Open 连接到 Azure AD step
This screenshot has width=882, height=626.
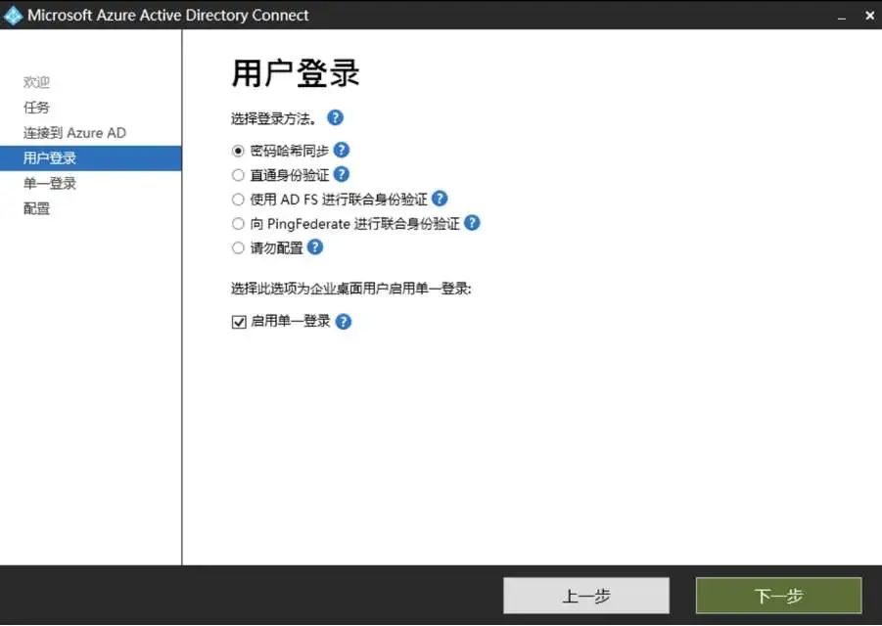click(x=74, y=133)
